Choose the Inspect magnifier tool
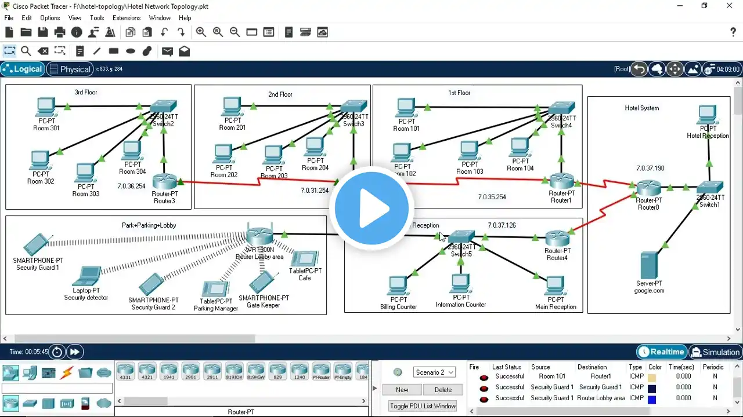Screen dimensions: 743x417 [x=26, y=51]
